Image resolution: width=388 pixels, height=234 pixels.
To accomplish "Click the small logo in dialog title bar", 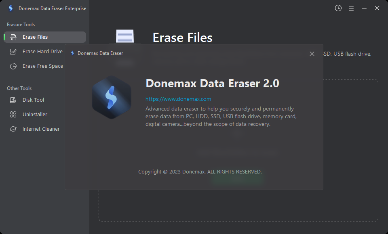I will (x=72, y=53).
